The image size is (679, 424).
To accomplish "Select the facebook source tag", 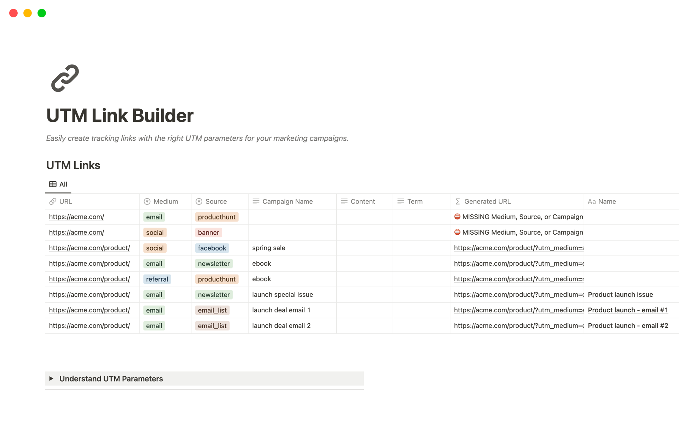I will pos(212,248).
